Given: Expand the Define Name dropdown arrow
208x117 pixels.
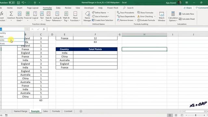Looking at the screenshot, I should point(108,13).
